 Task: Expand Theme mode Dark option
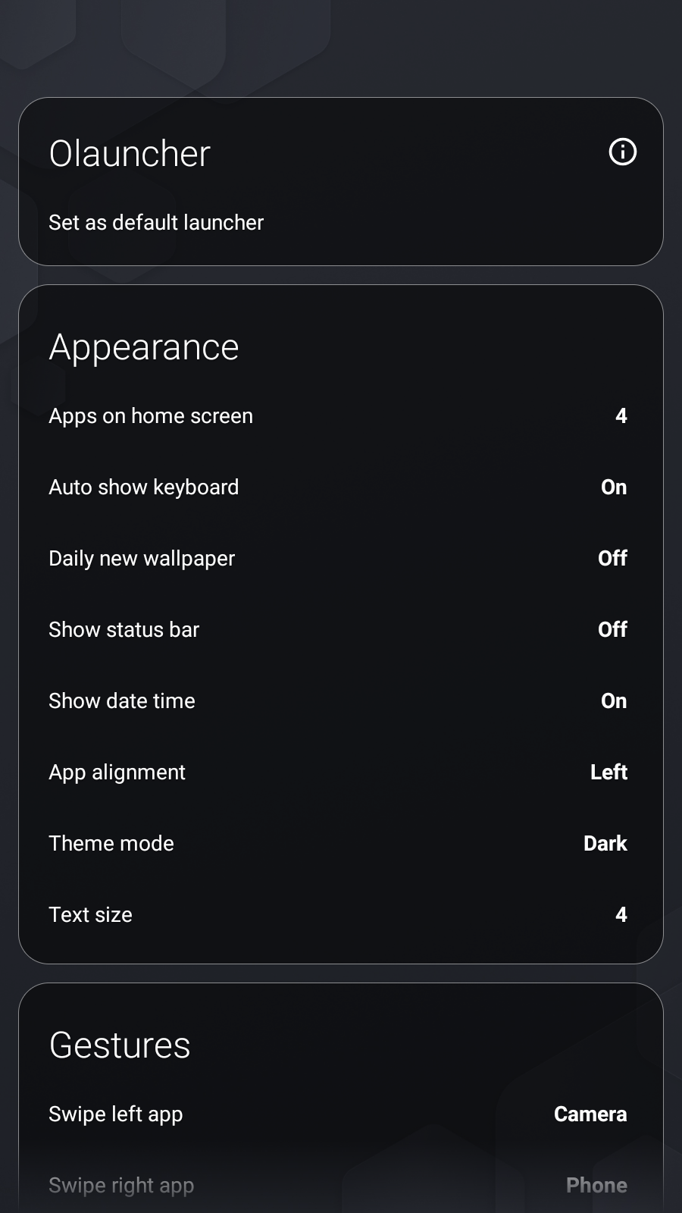[x=605, y=843]
